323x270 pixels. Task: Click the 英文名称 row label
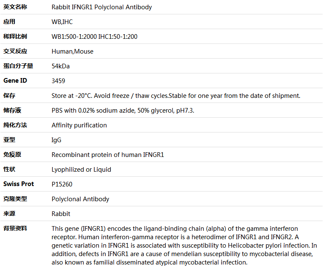[x=15, y=7]
